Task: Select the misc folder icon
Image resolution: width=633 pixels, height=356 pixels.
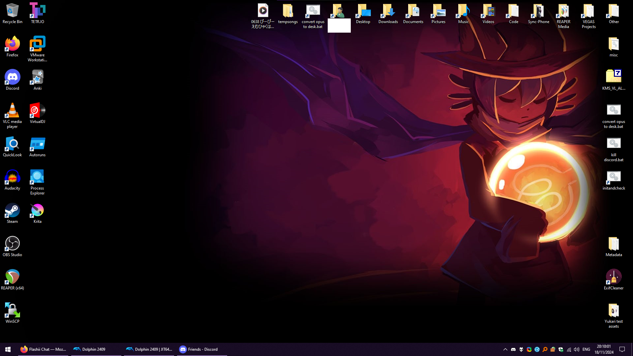Action: 614,47
